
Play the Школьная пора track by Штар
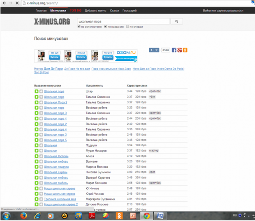37,91
